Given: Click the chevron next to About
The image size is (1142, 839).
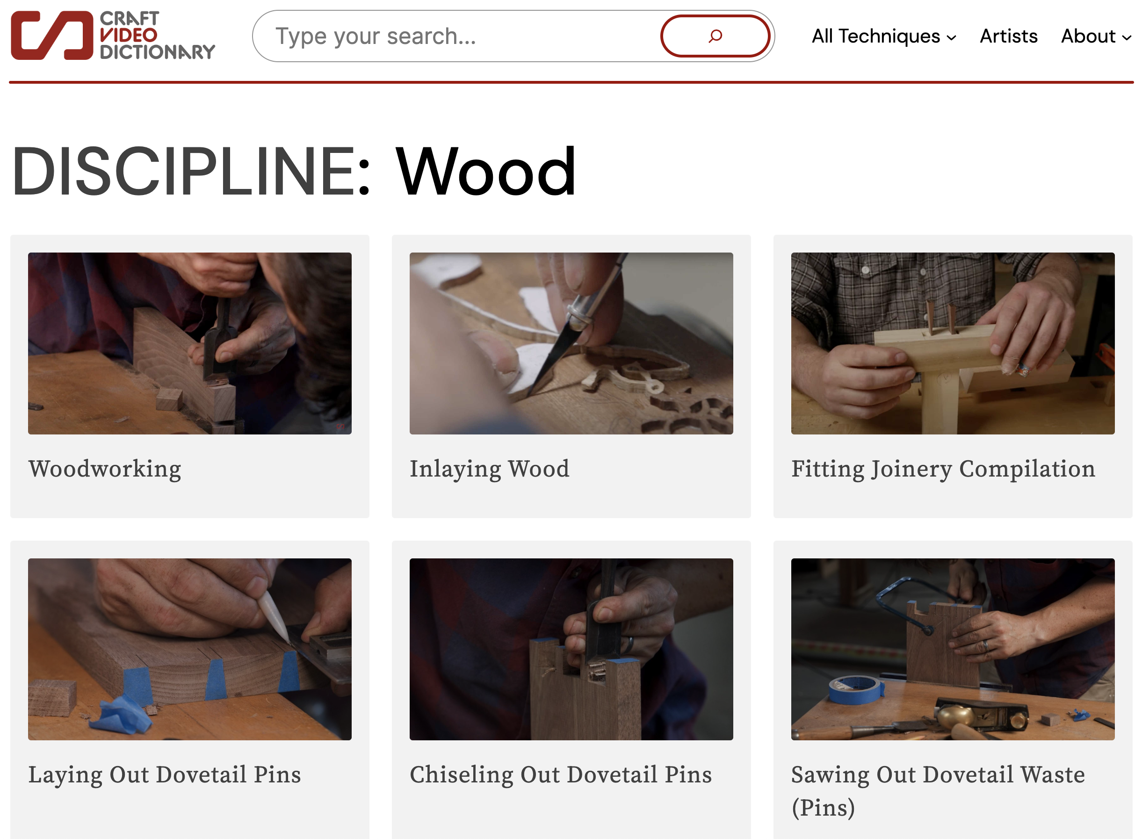Looking at the screenshot, I should pos(1126,37).
